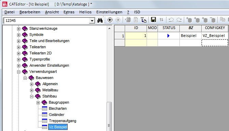Open the Datei menu
Image resolution: width=229 pixels, height=131 pixels.
(x=10, y=12)
